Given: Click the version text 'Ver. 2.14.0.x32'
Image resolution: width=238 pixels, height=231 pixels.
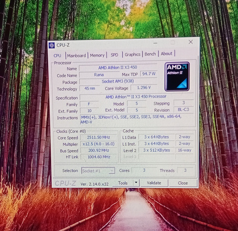Looking at the screenshot, I should click(95, 184).
